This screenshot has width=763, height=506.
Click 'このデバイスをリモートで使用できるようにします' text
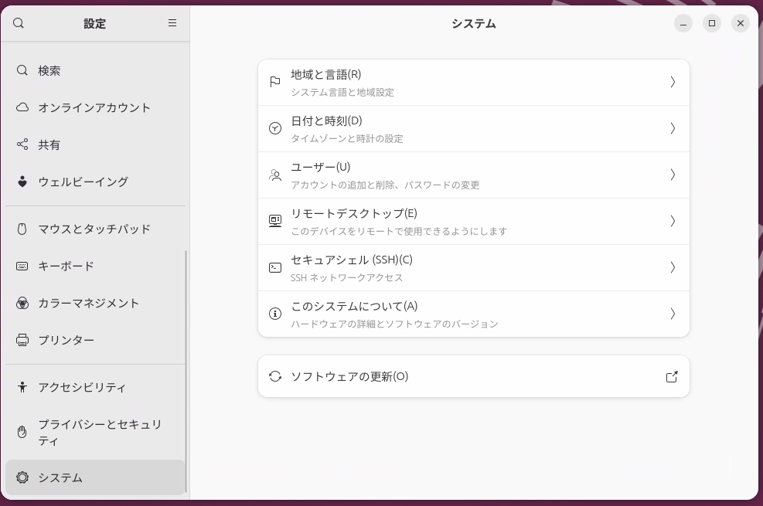pyautogui.click(x=399, y=232)
